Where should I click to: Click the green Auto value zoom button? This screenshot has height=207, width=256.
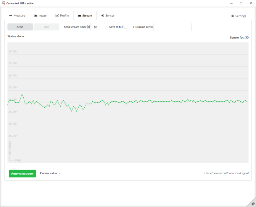click(x=22, y=173)
